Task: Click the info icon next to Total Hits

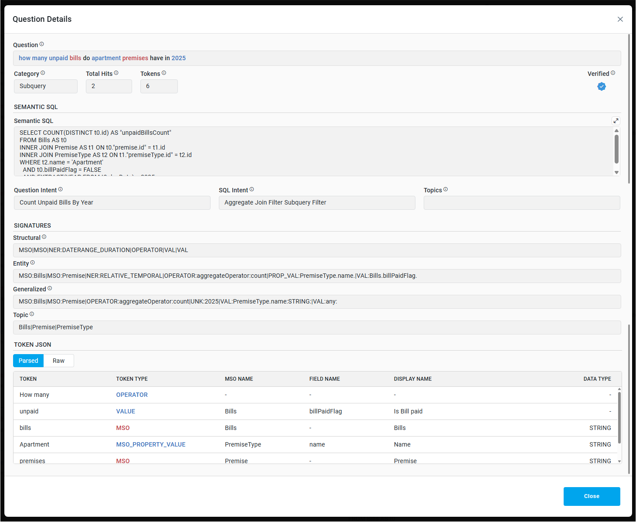Action: [x=116, y=73]
